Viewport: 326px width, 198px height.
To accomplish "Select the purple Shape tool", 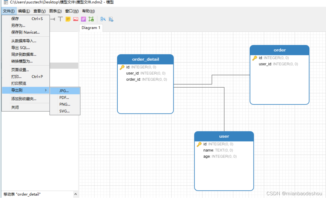I will 83,19.
